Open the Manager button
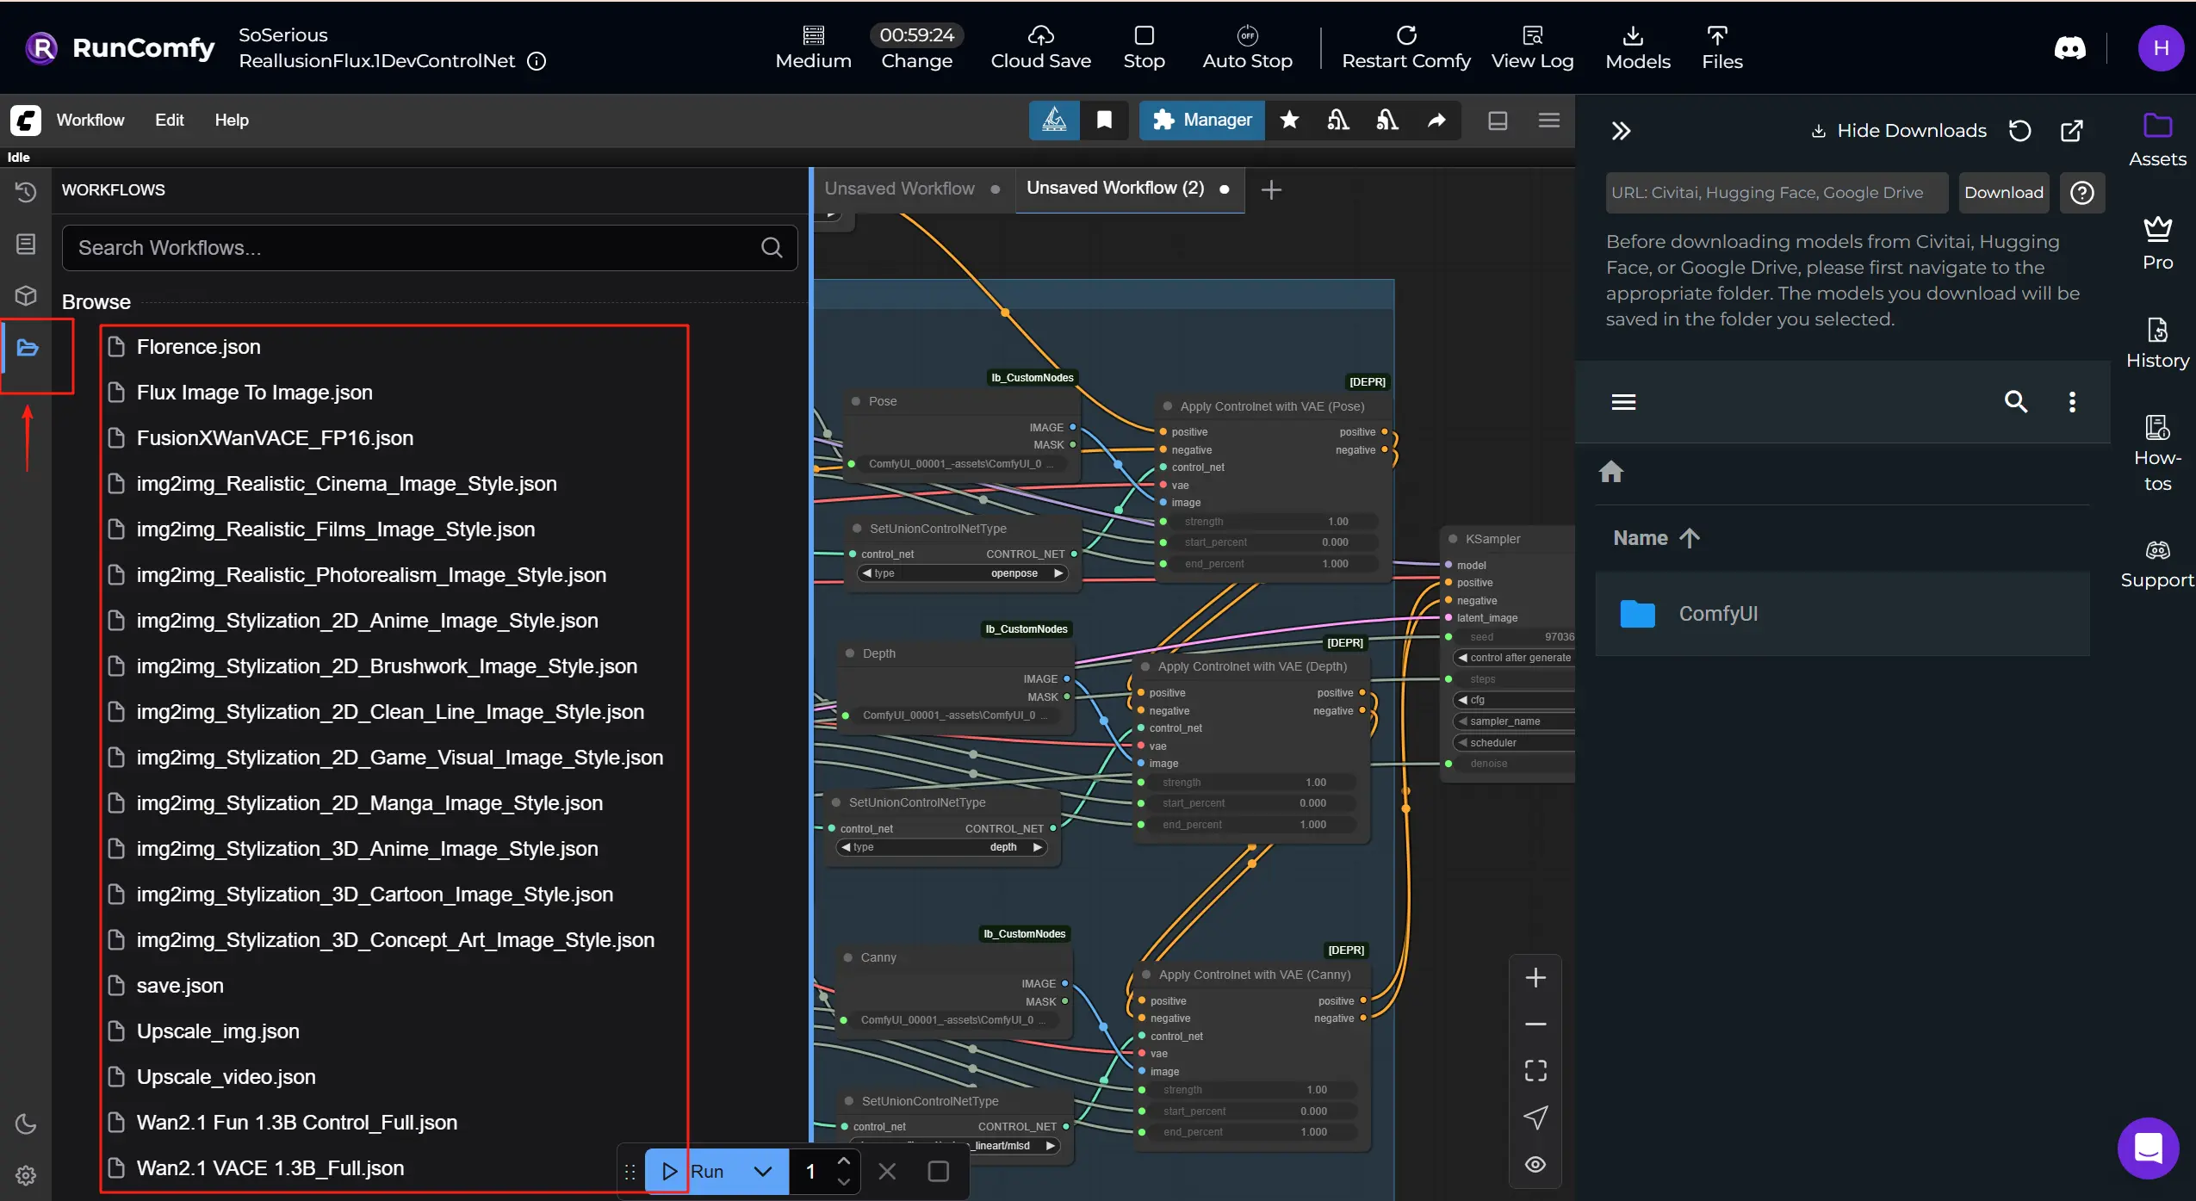 [1201, 120]
